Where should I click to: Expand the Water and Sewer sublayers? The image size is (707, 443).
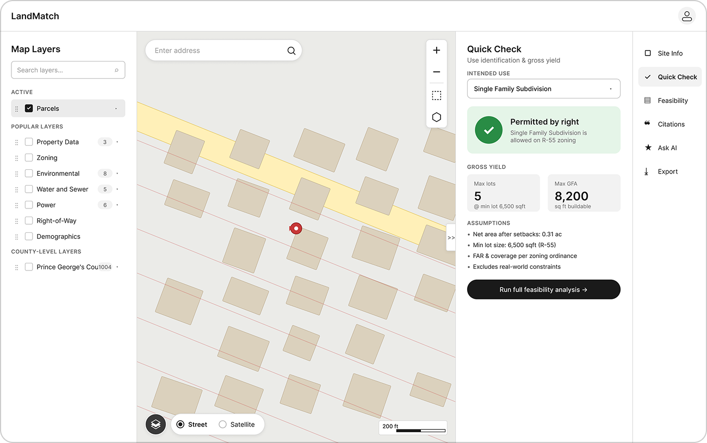point(117,189)
